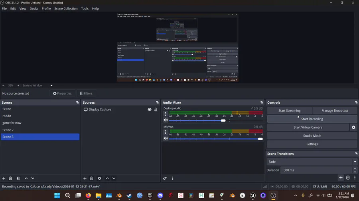Open Steam from the taskbar
This screenshot has width=359, height=201.
(129, 195)
